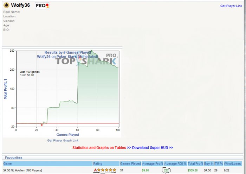Image resolution: width=246 pixels, height=174 pixels.
Task: Sort by the Buy-In column header
Action: tap(209, 164)
